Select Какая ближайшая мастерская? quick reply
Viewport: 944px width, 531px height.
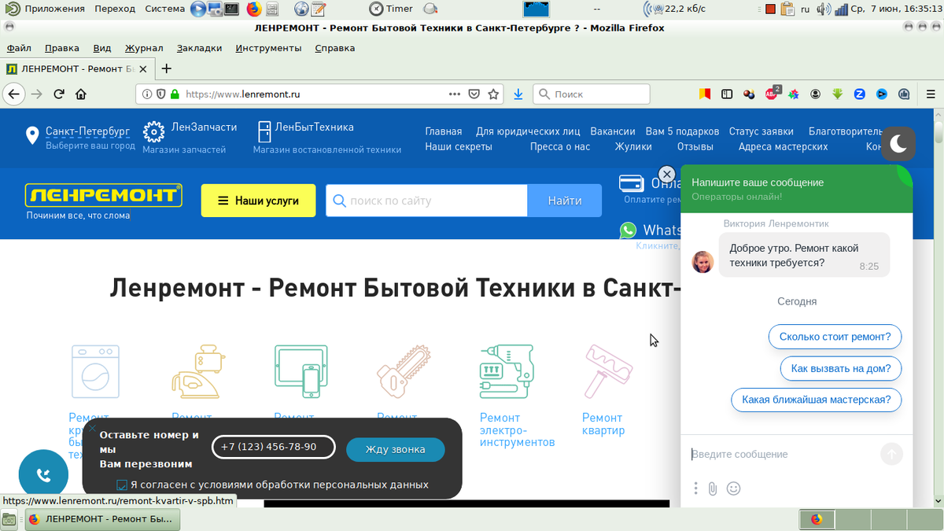coord(817,400)
